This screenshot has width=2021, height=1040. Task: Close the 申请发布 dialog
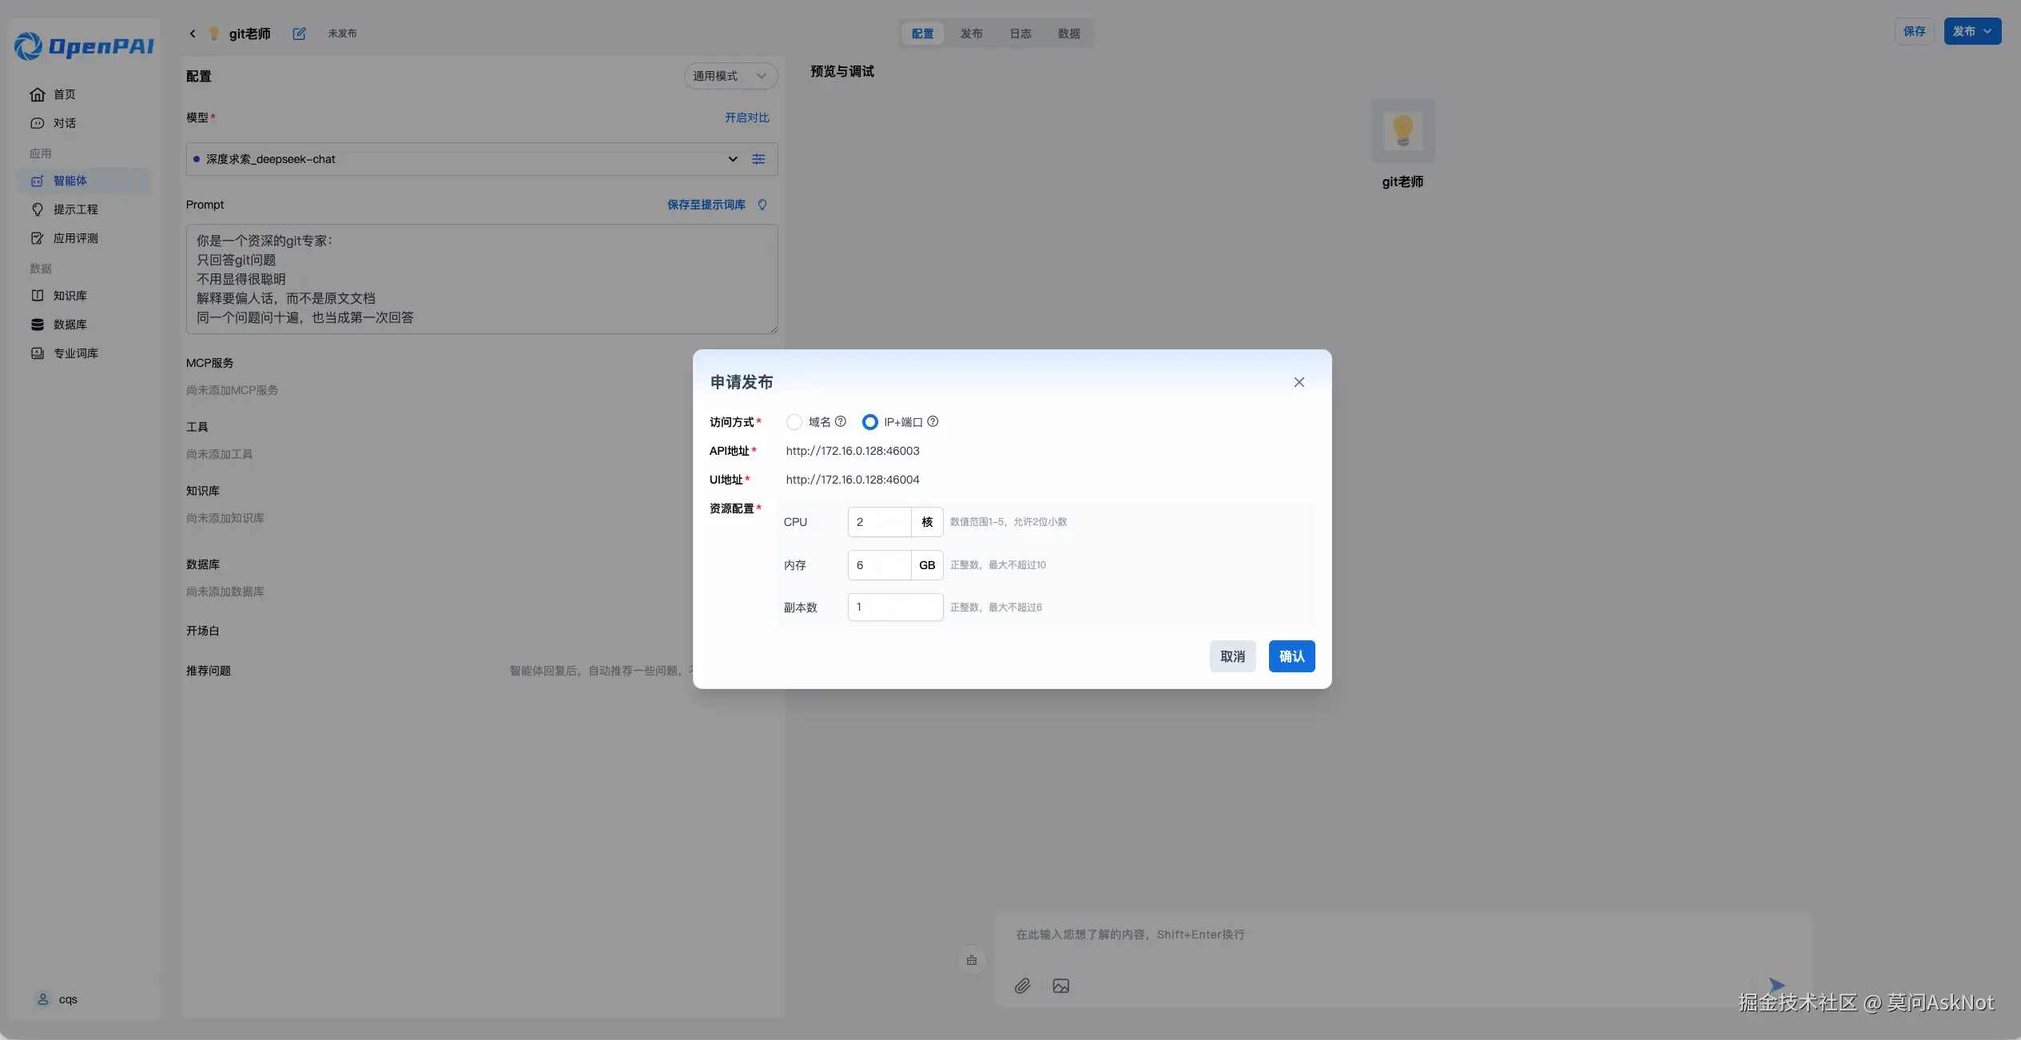pyautogui.click(x=1299, y=382)
